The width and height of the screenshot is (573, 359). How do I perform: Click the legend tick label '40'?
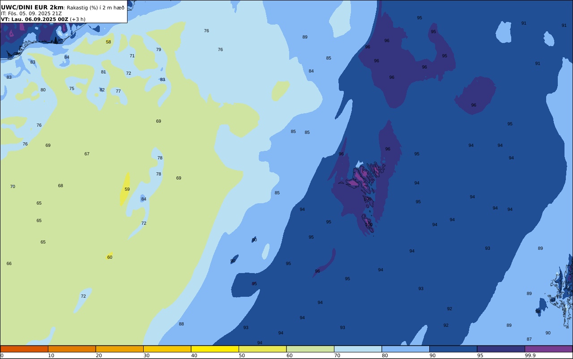(194, 355)
